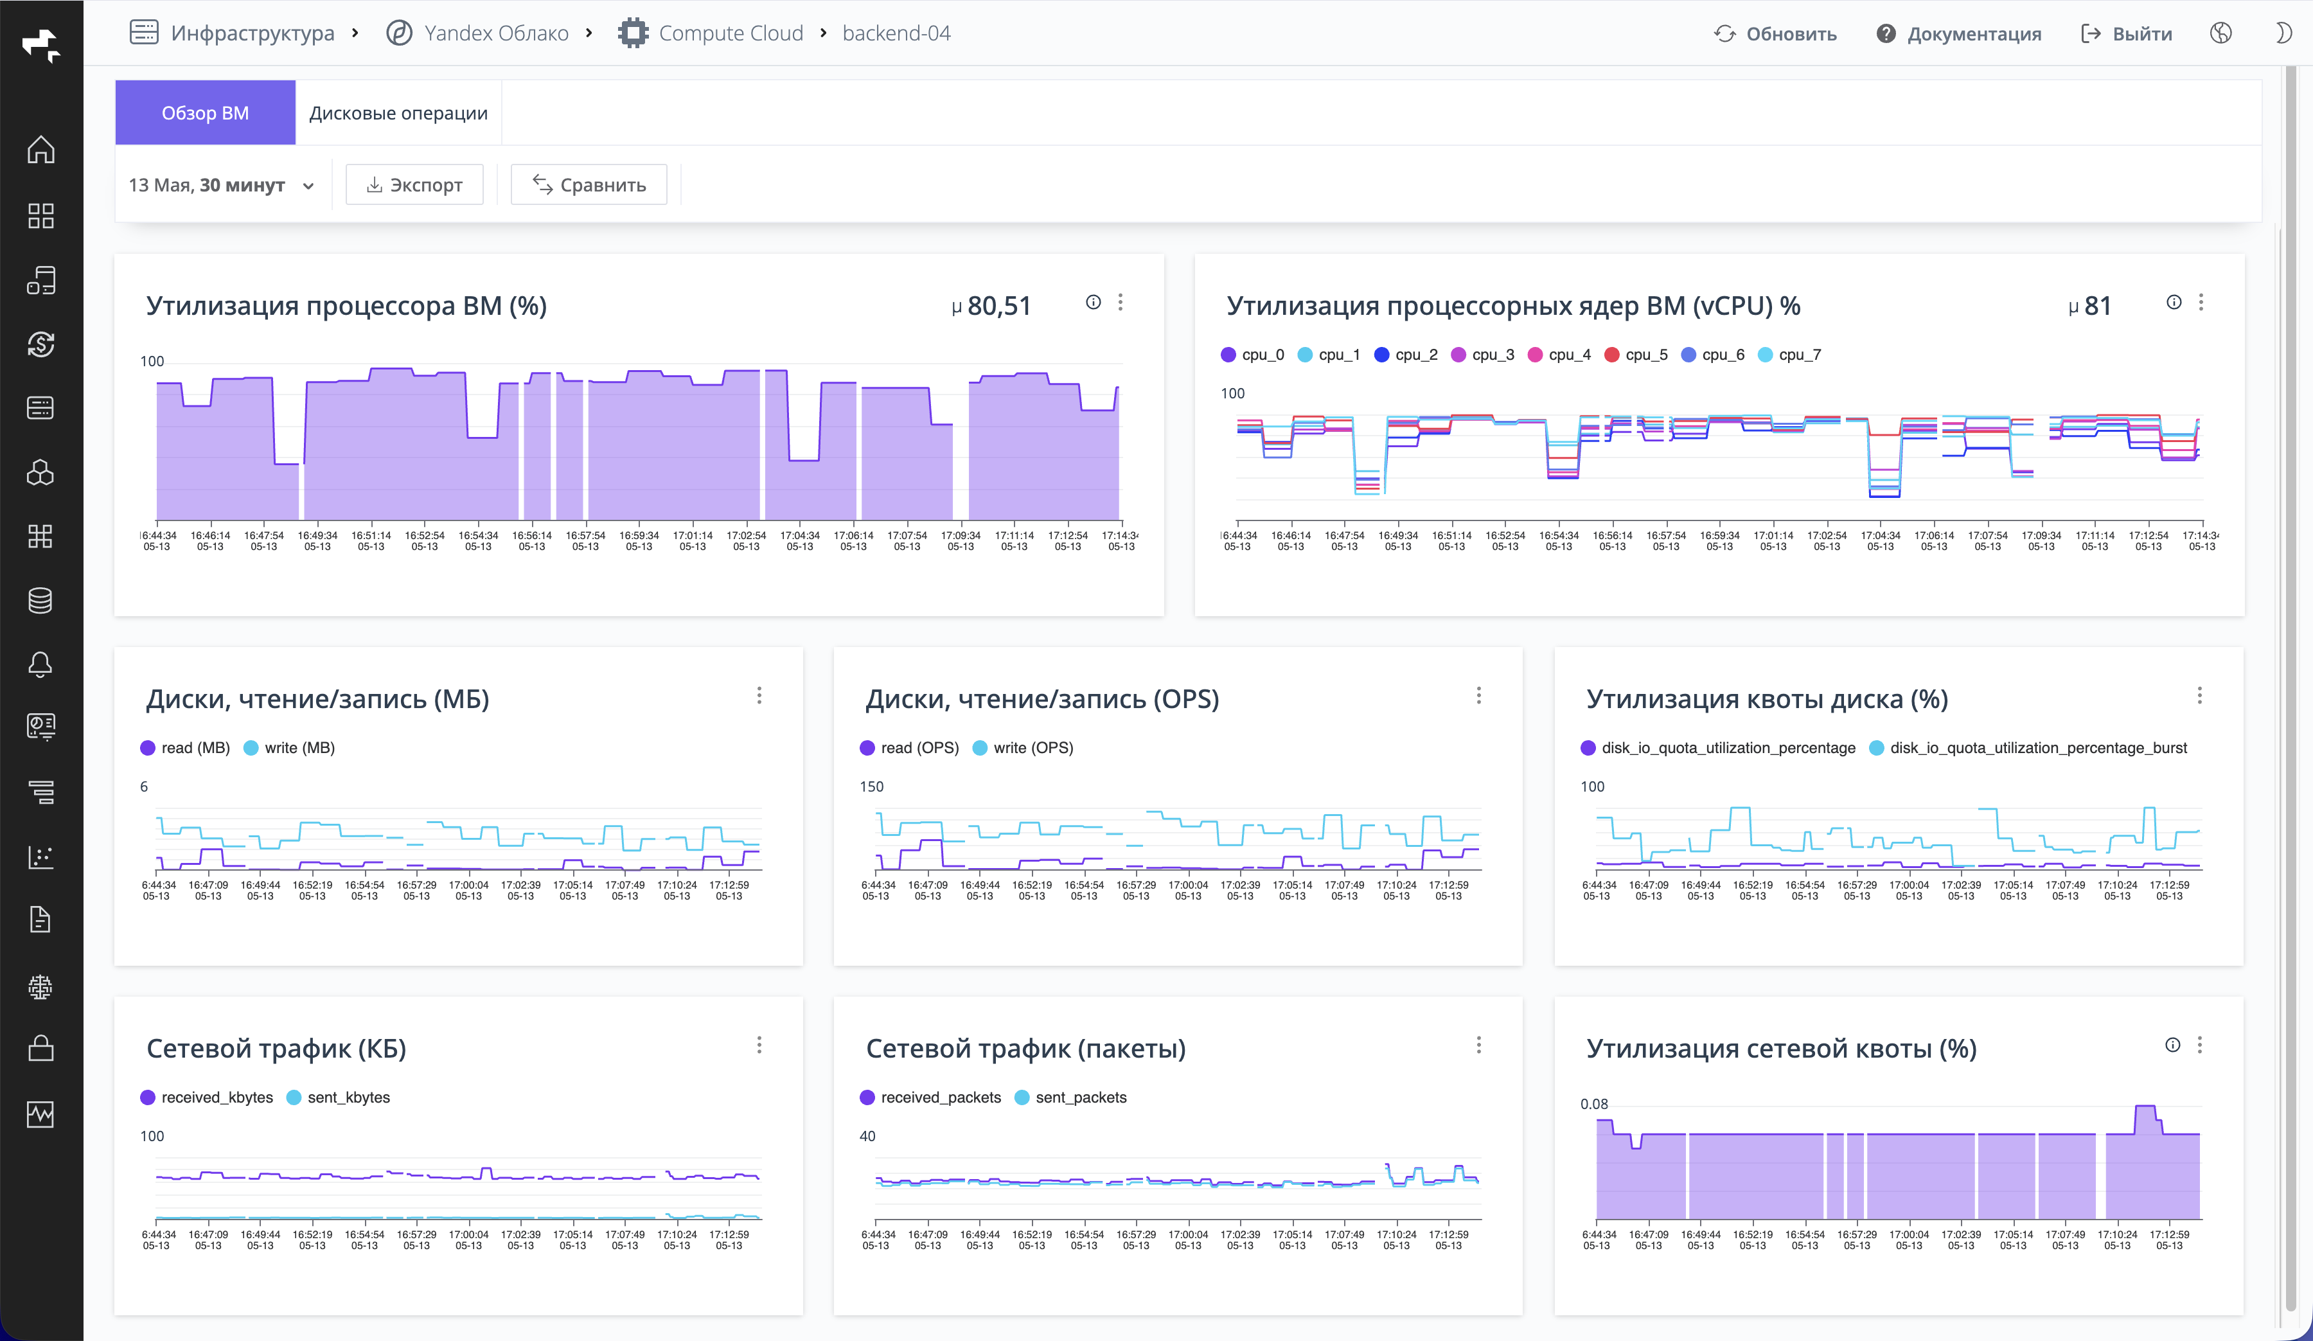
Task: Toggle received_kbytes legend entry
Action: point(206,1097)
